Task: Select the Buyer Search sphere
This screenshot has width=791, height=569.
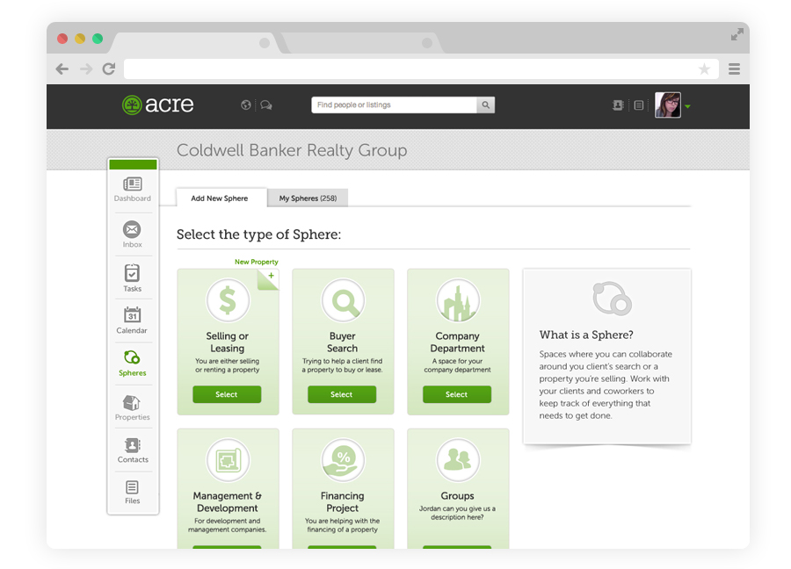Action: pos(342,394)
